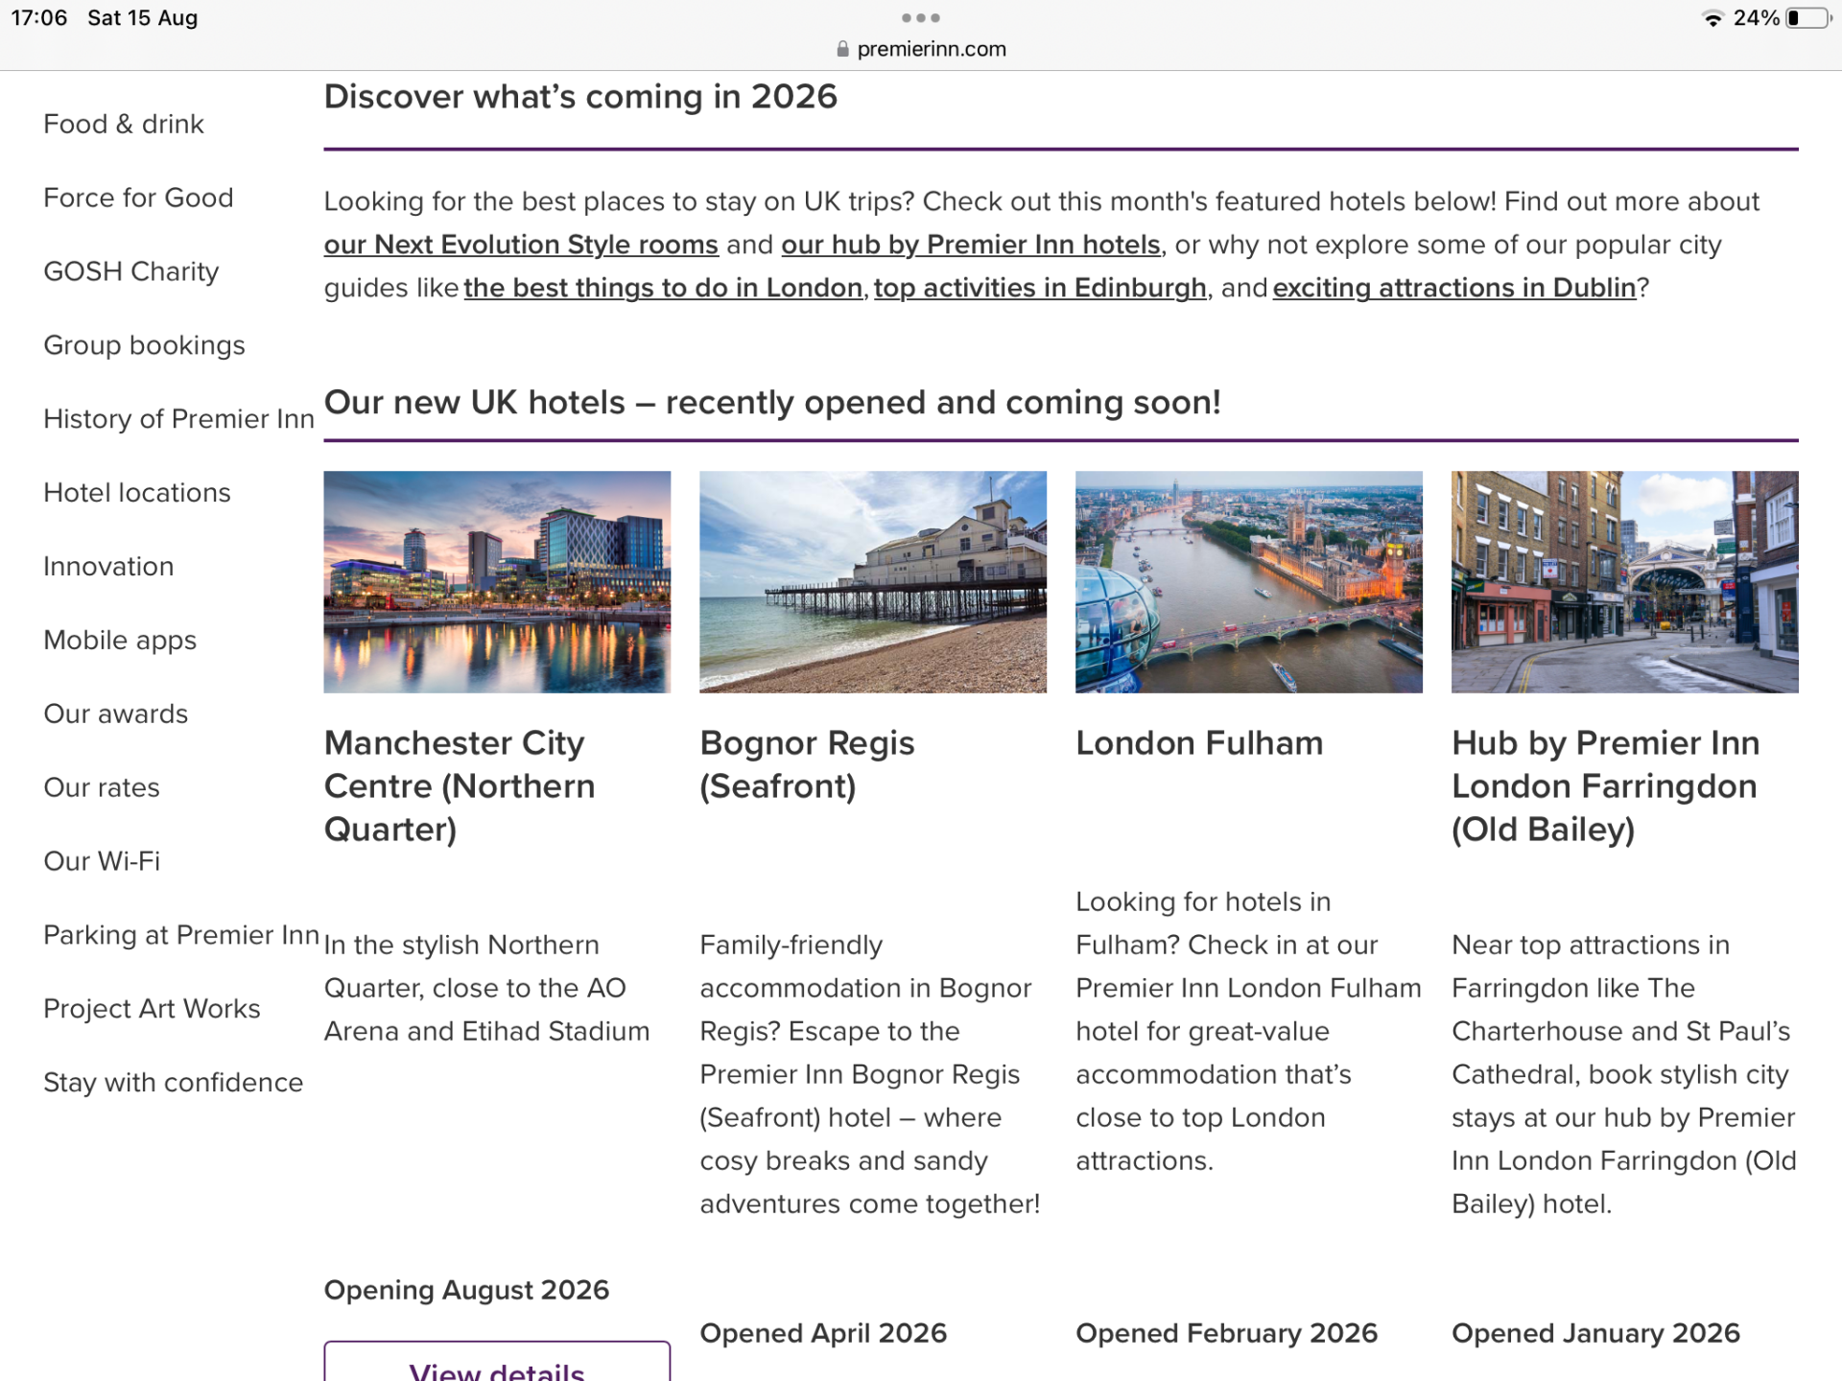
Task: Follow our Next Evolution Style rooms link
Action: point(521,246)
